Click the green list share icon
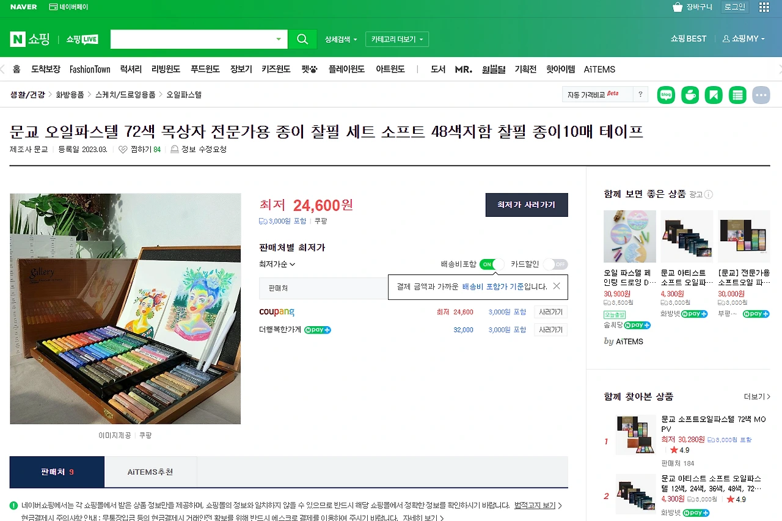The image size is (782, 521). point(737,95)
